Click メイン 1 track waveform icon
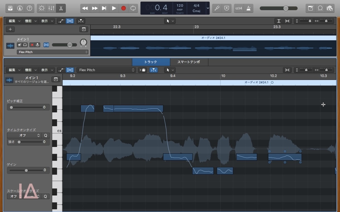340x212 pixels. (x=10, y=46)
